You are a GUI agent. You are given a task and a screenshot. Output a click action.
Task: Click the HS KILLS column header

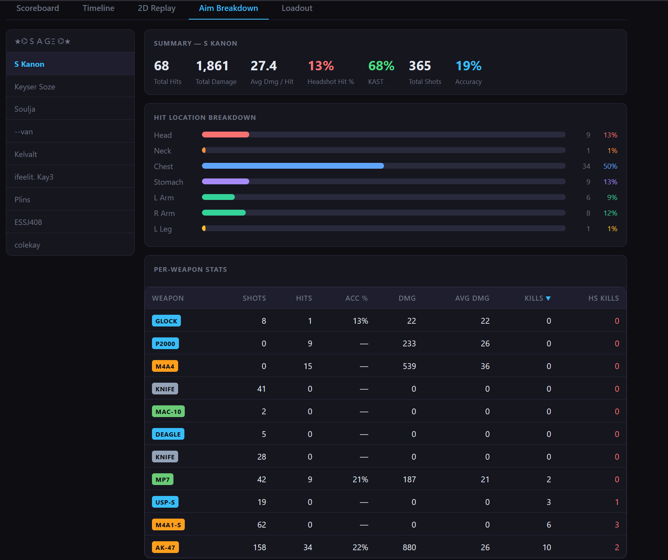pyautogui.click(x=604, y=298)
